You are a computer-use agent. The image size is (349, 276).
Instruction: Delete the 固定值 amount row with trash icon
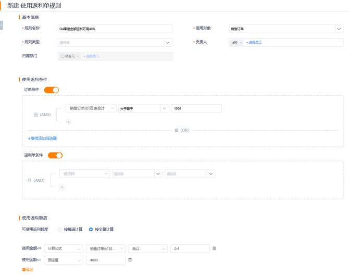click(130, 260)
